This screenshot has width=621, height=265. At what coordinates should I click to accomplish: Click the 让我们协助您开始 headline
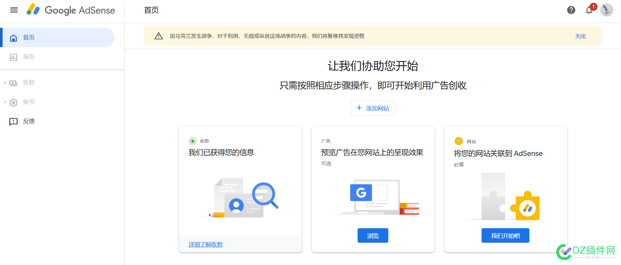pos(373,66)
